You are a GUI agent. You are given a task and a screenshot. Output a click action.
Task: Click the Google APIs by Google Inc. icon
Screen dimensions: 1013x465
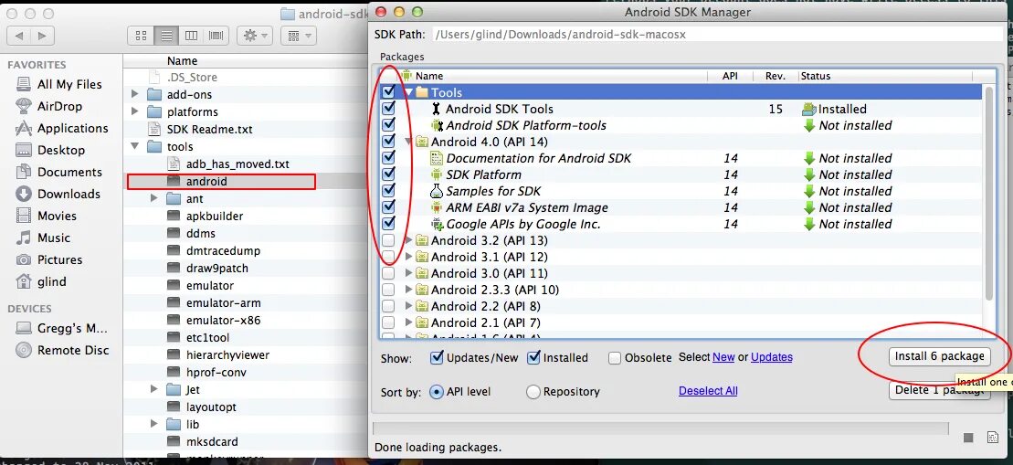tap(437, 224)
